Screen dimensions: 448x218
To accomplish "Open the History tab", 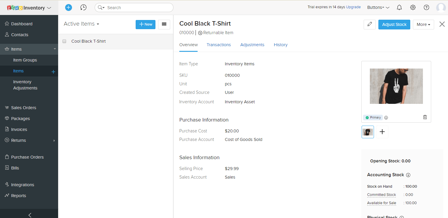I will pyautogui.click(x=280, y=45).
